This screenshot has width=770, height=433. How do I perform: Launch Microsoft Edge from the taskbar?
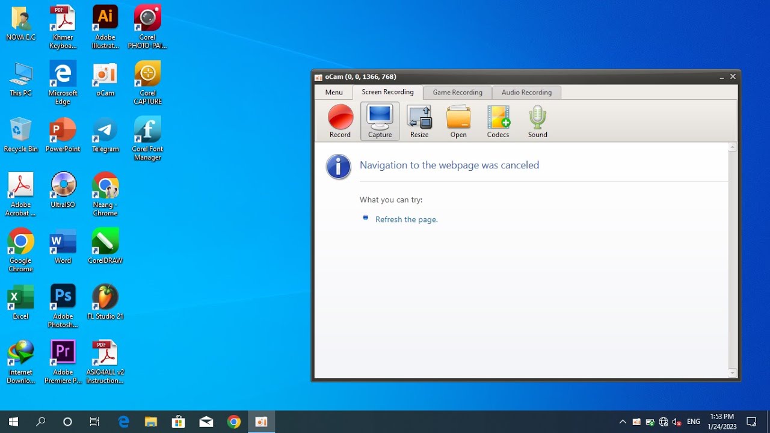point(124,422)
